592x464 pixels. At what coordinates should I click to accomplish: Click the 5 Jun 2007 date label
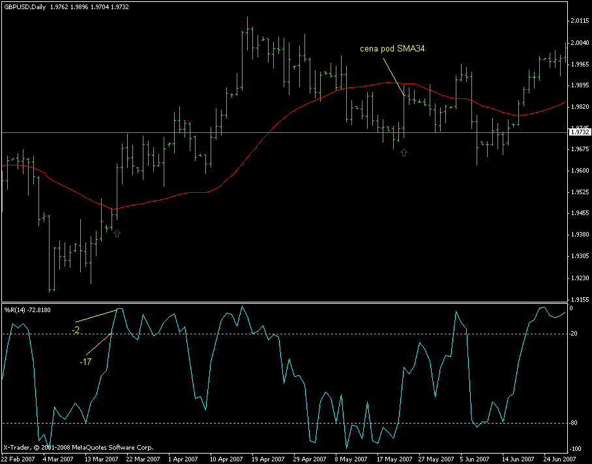coord(476,459)
